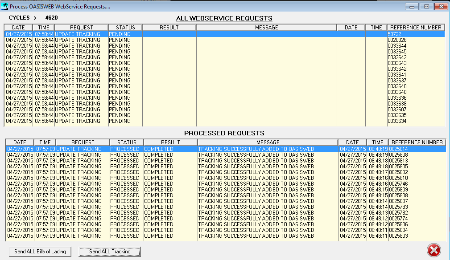Close window via title bar X
Screen dimensions: 450x260
(441, 6)
